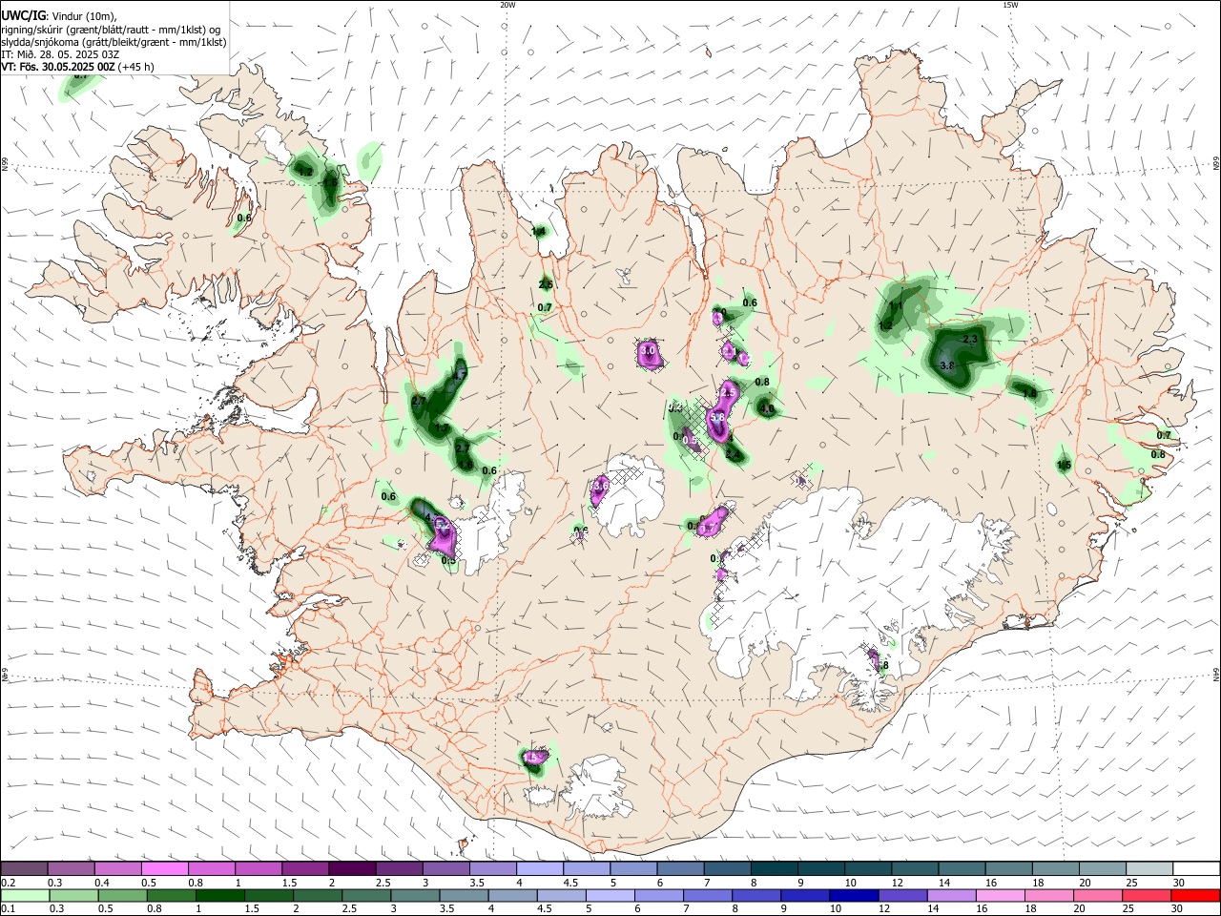Select the dark green rain swatch between 1 and 1.5
Screen dimensions: 1221x916
tap(219, 895)
